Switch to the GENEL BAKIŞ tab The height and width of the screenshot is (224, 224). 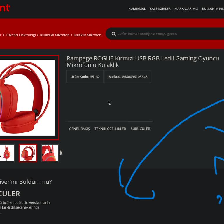click(79, 129)
